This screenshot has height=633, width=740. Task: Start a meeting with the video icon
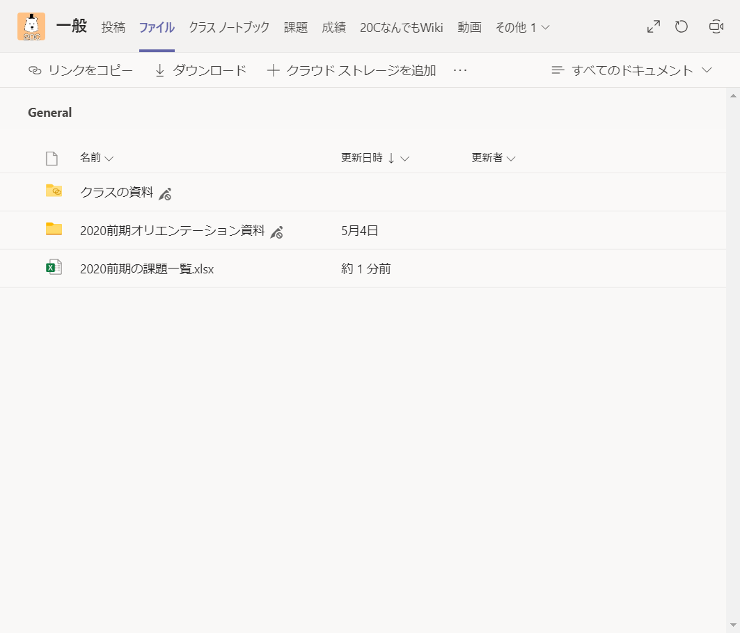point(716,27)
